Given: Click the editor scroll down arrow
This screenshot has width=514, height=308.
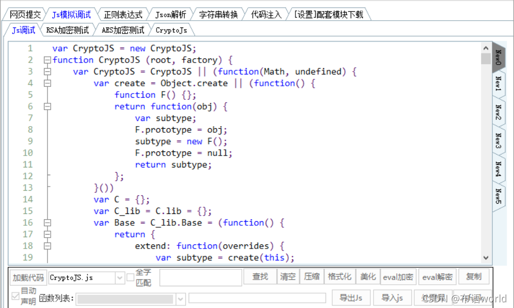Looking at the screenshot, I should (486, 258).
